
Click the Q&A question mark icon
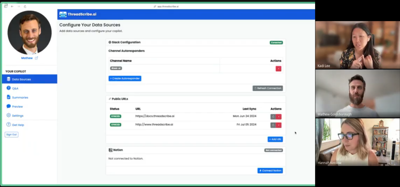point(8,88)
